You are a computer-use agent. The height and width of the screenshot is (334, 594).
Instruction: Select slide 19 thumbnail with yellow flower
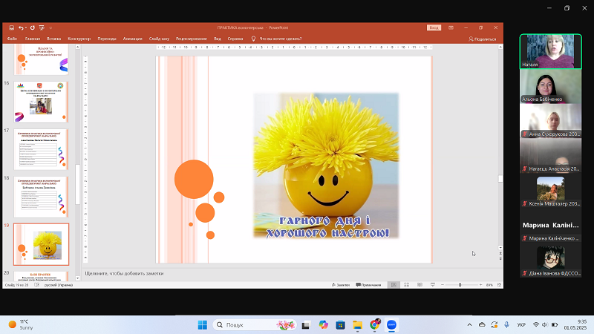pyautogui.click(x=42, y=244)
